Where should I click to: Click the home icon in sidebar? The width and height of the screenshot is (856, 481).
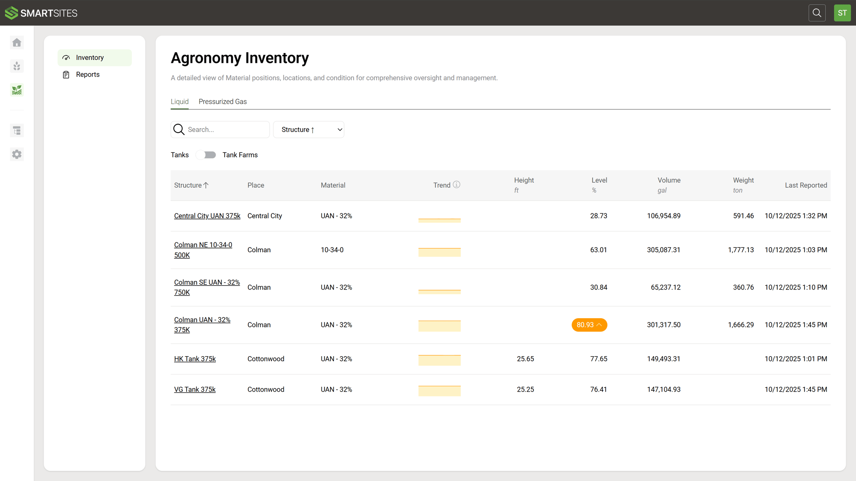tap(17, 43)
